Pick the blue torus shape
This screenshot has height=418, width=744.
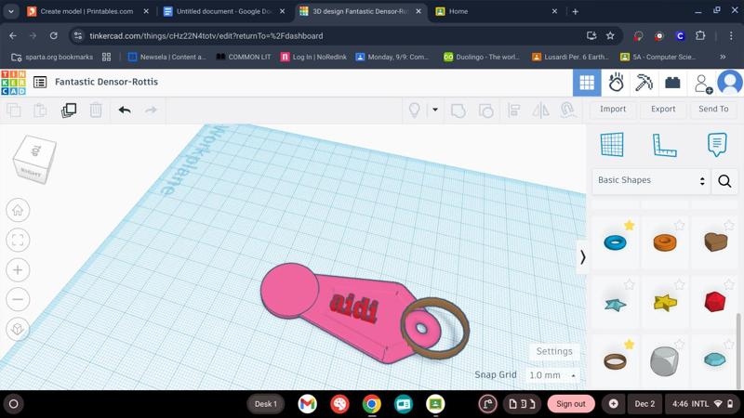[615, 242]
